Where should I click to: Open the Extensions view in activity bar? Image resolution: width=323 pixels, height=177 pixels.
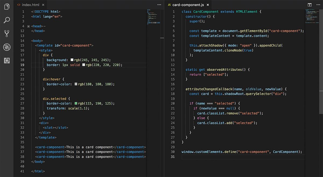click(x=7, y=61)
